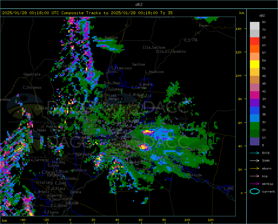Image resolution: width=278 pixels, height=224 pixels.
Task: Click the 60 km tick on right axis
Action: pyautogui.click(x=240, y=123)
